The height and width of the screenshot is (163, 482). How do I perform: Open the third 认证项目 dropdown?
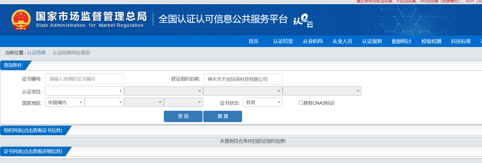(x=243, y=91)
